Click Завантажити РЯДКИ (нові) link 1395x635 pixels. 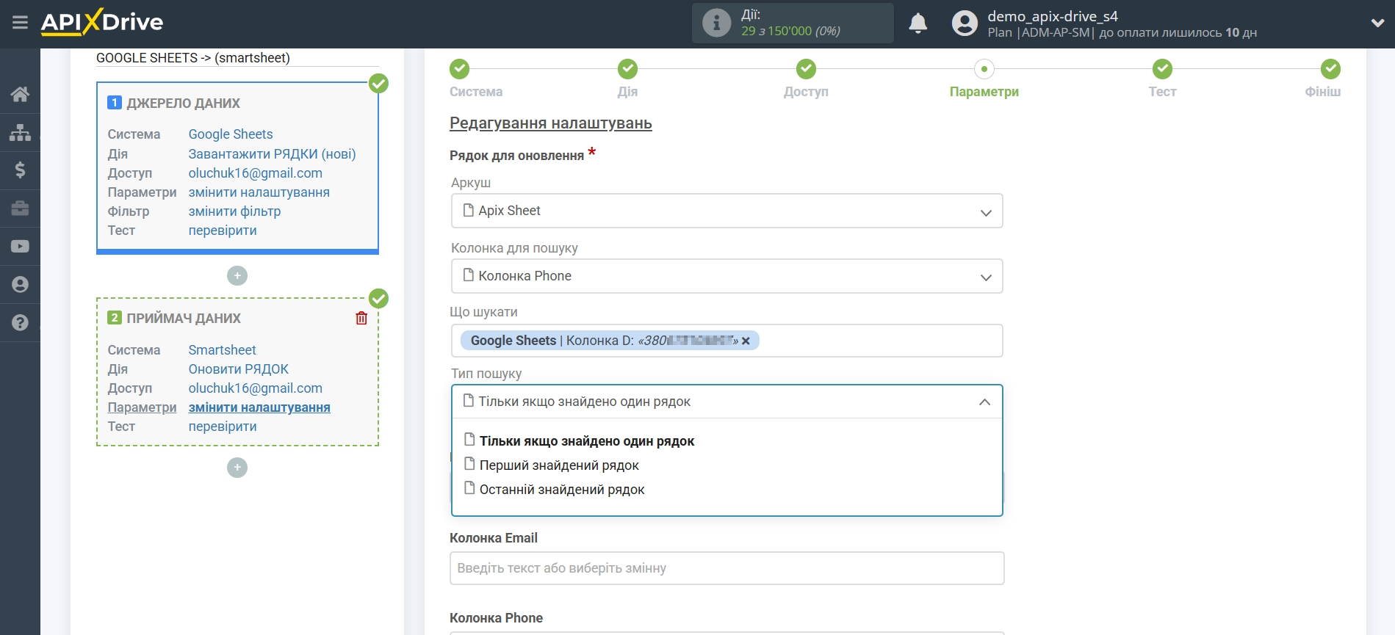272,154
